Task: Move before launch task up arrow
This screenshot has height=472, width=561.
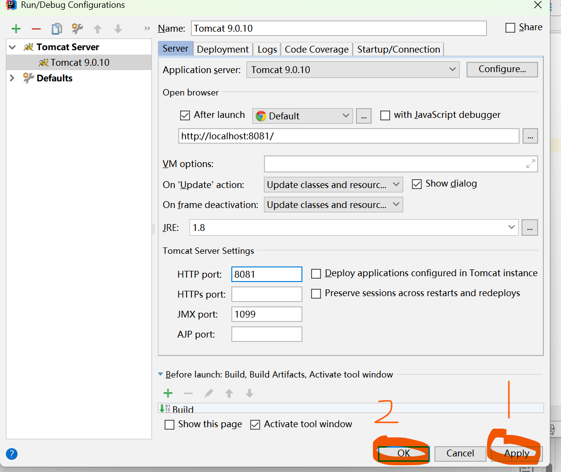Action: point(229,393)
